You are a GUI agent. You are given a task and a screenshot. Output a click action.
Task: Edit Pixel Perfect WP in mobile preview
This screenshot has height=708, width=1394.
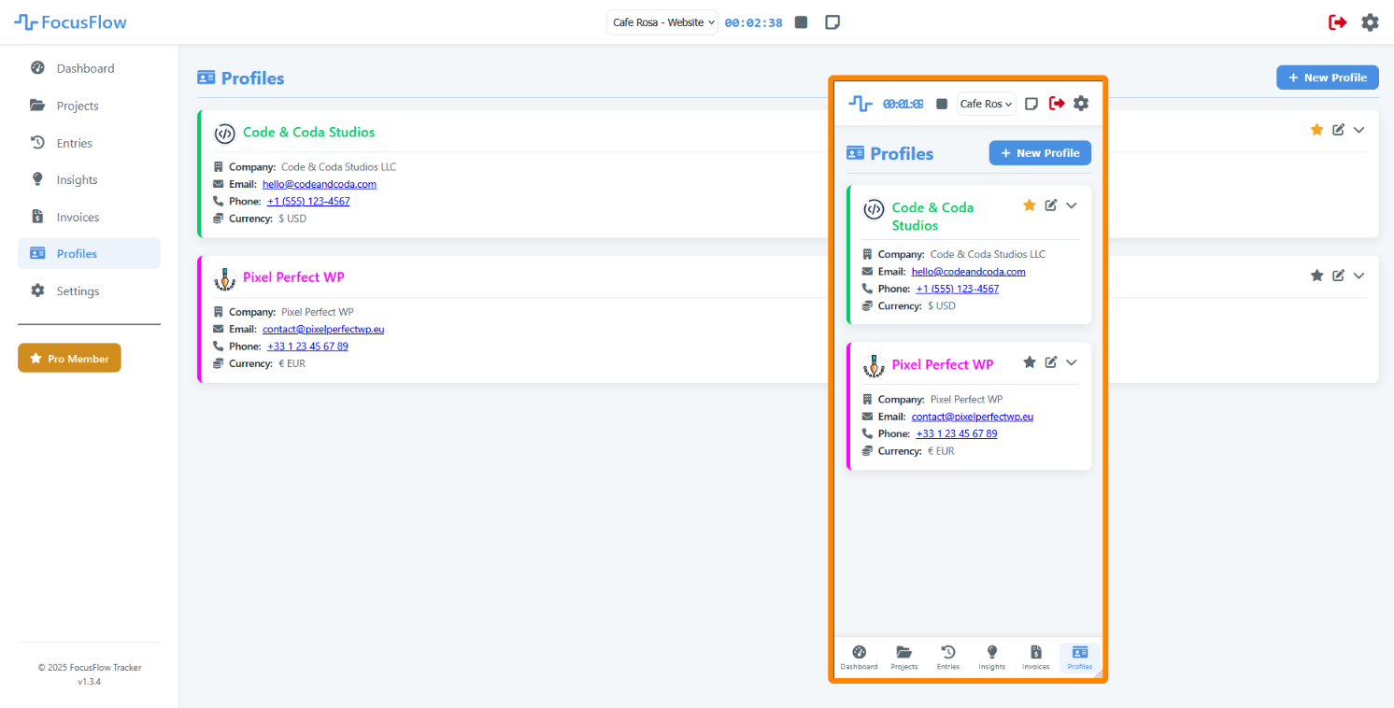1051,362
